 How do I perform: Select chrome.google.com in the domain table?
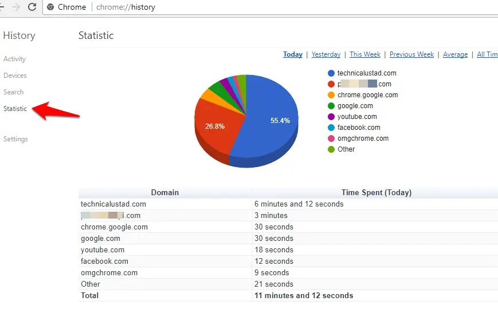114,227
